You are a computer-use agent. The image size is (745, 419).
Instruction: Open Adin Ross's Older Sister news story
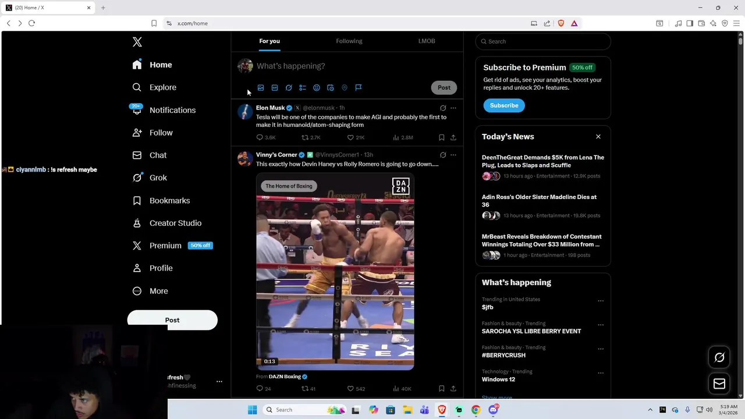coord(543,206)
